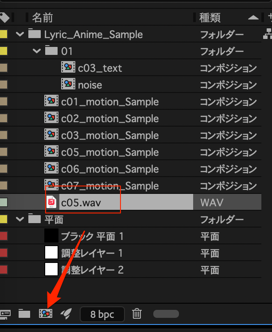This screenshot has width=272, height=332.
Task: Click yellow label swatch of Lyric_Anime_Sample folder
Action: 4,35
